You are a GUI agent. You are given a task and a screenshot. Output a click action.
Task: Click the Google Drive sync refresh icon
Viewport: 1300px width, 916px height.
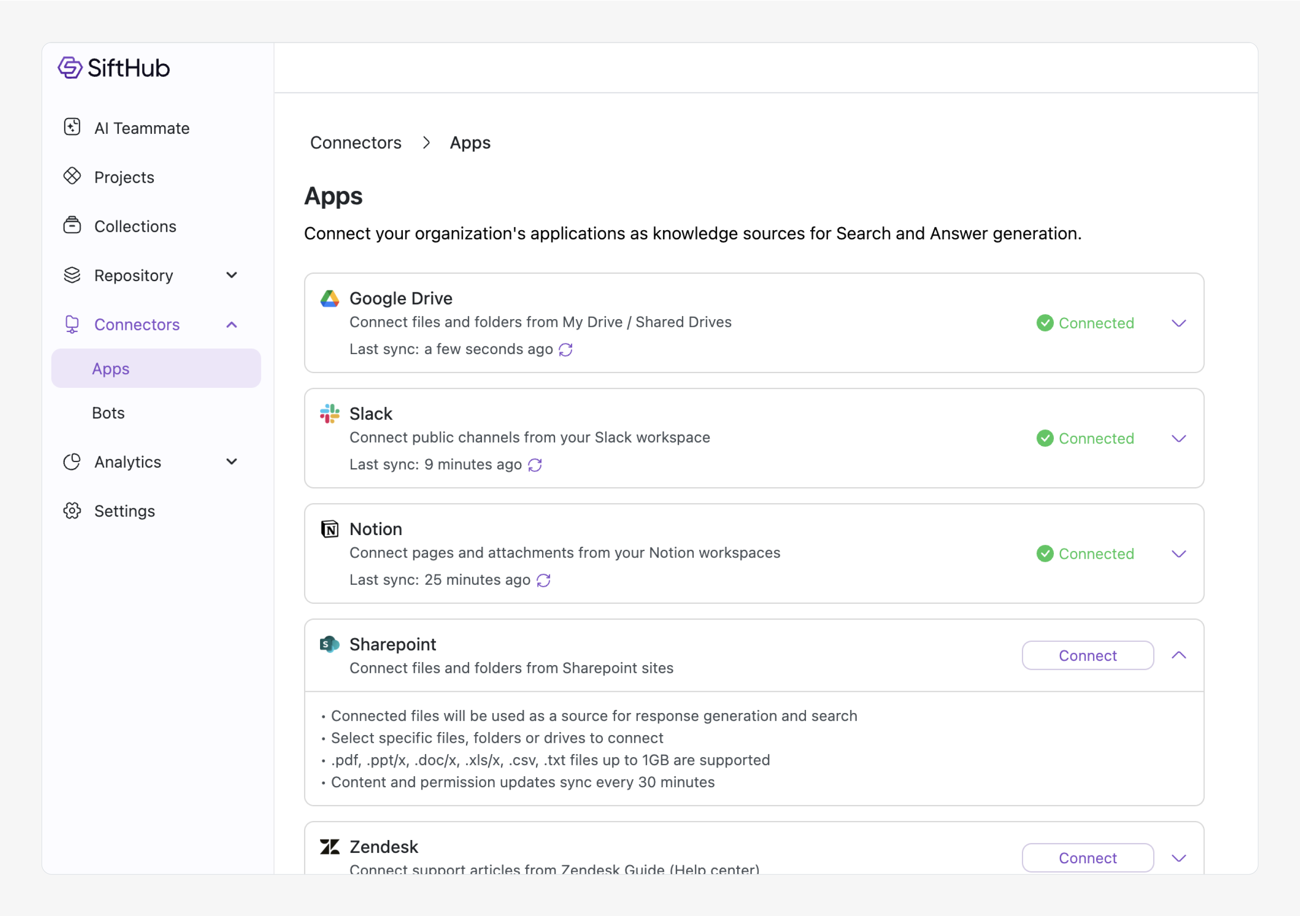(x=566, y=350)
